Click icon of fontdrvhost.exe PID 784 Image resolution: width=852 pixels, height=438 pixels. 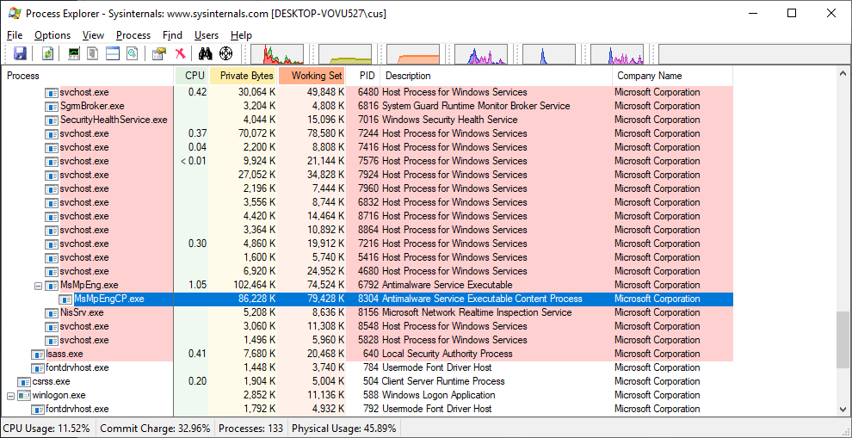point(38,368)
